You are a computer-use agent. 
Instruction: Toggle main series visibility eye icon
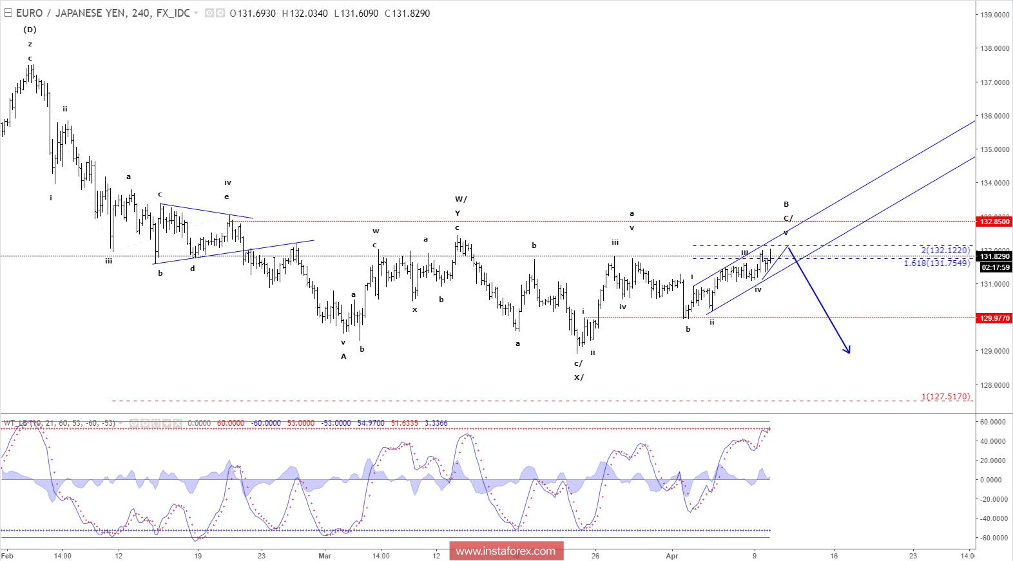209,13
